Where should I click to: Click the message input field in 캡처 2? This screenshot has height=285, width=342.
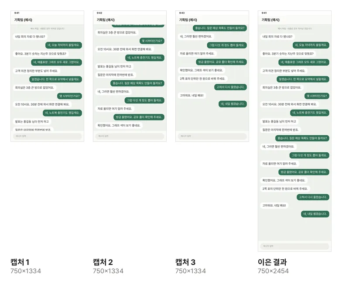pyautogui.click(x=130, y=136)
